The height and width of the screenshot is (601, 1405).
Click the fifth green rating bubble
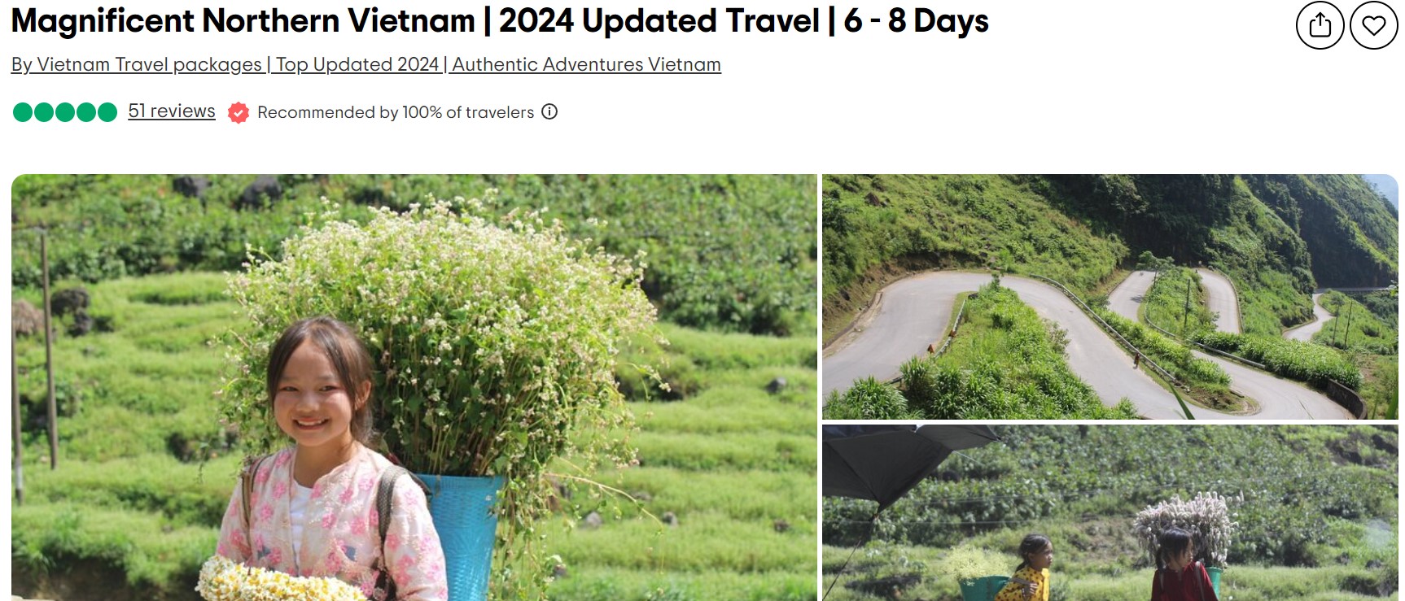point(107,112)
